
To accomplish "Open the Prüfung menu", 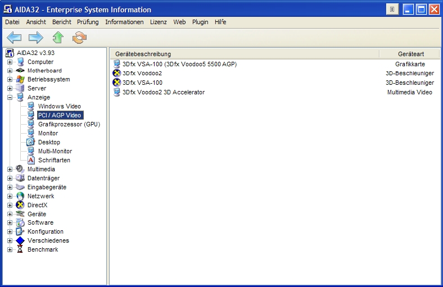I will 88,22.
